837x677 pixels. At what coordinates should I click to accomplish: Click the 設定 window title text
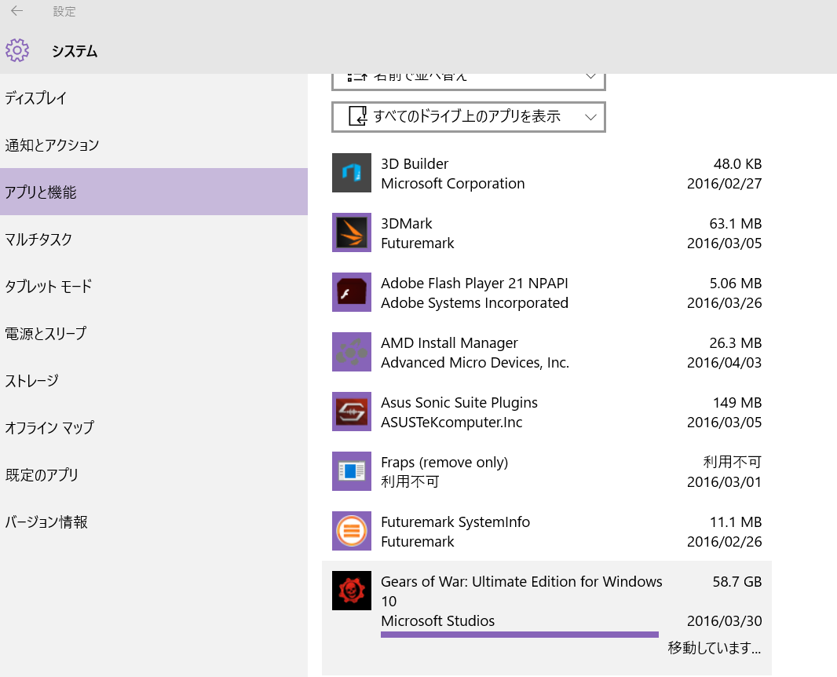pos(64,11)
